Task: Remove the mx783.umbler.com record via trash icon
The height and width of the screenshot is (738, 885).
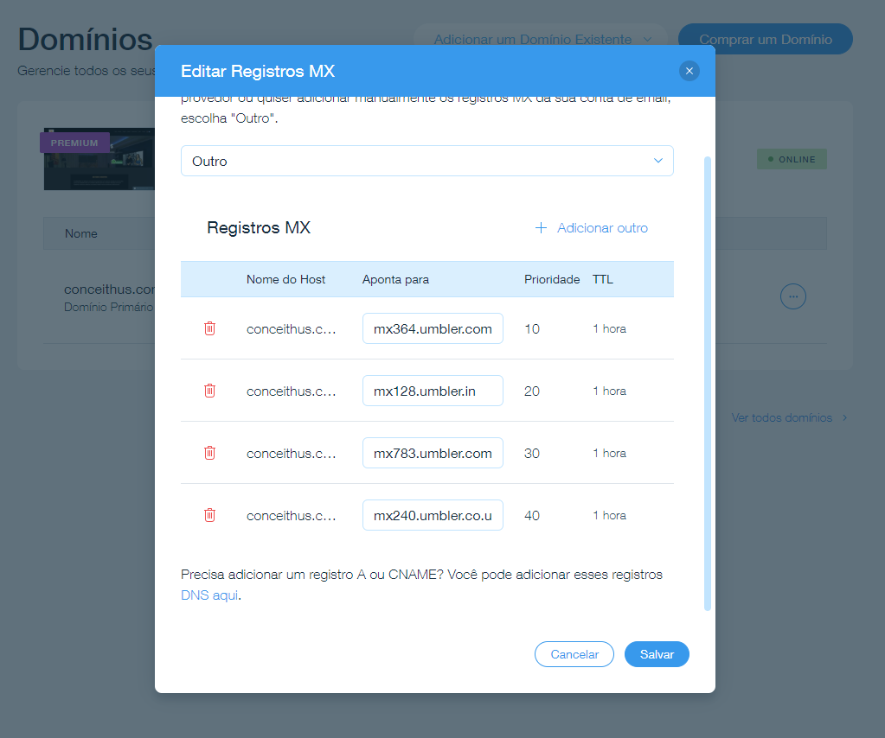Action: tap(209, 453)
